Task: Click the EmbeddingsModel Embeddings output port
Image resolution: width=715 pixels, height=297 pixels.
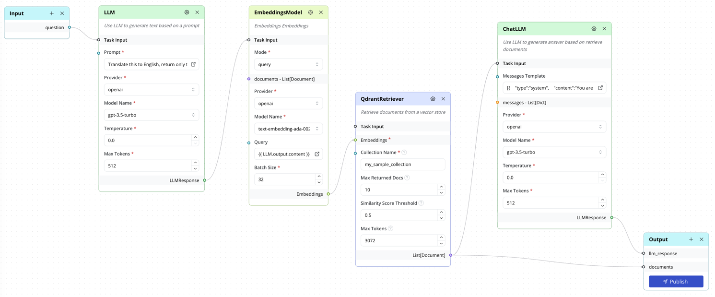Action: (328, 194)
